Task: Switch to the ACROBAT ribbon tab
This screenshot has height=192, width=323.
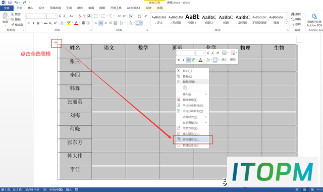Action: (x=133, y=8)
